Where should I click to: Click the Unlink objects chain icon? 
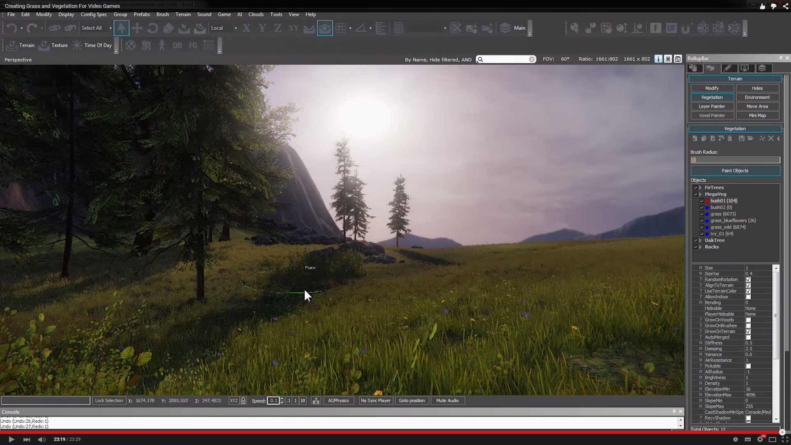click(x=70, y=28)
